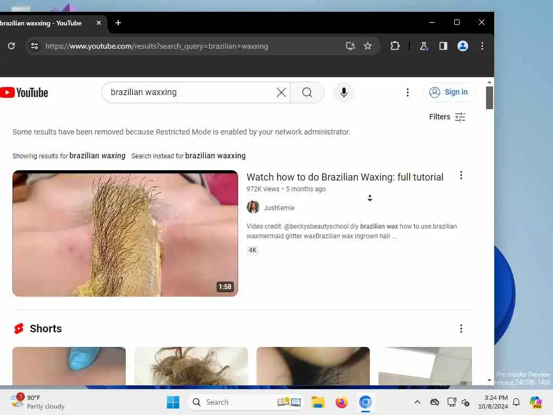Open the first Short with the blue glove
The height and width of the screenshot is (415, 553).
[69, 366]
